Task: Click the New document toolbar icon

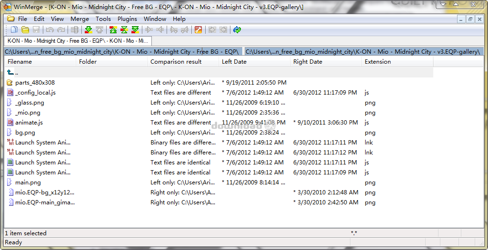Action: point(14,30)
